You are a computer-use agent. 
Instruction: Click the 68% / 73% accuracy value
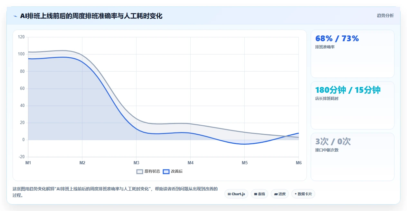pos(337,39)
